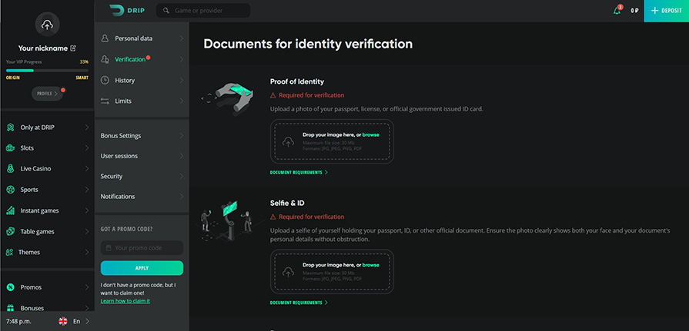Expand Selfie & ID document requirements

(x=299, y=303)
